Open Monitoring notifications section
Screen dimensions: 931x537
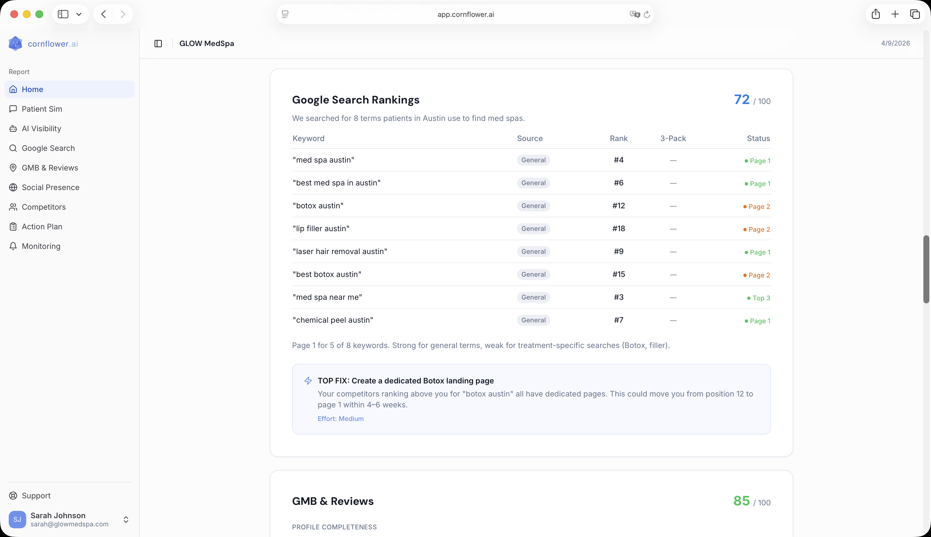41,246
